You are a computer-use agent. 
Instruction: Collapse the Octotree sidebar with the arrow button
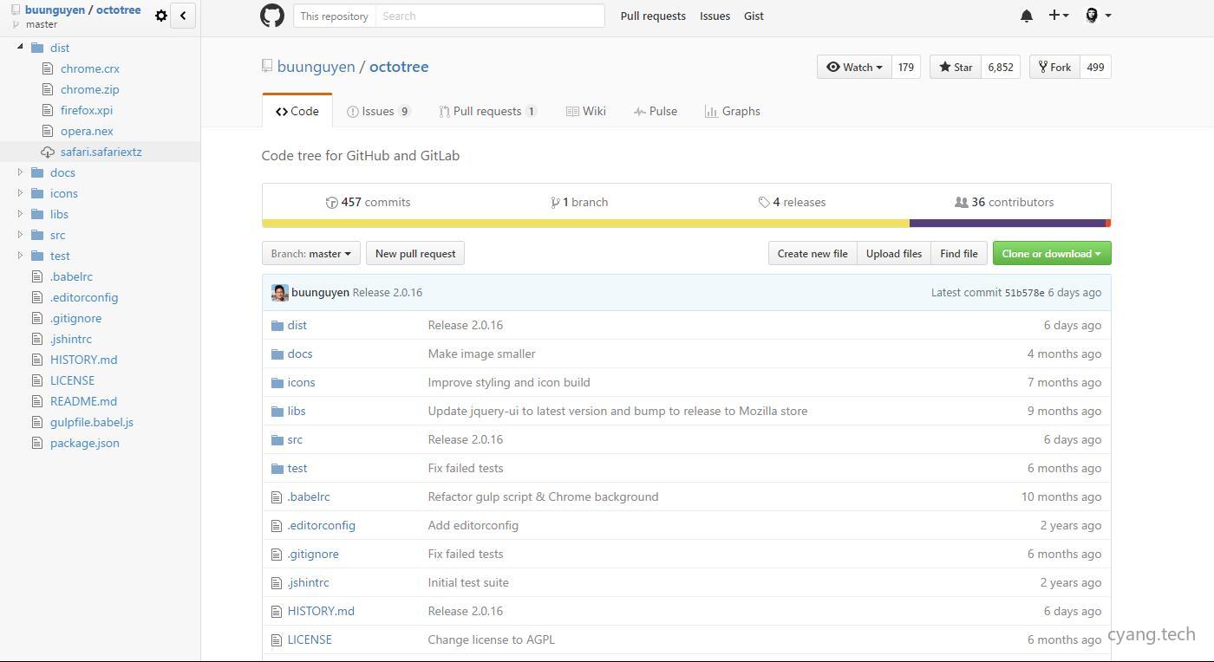tap(183, 16)
